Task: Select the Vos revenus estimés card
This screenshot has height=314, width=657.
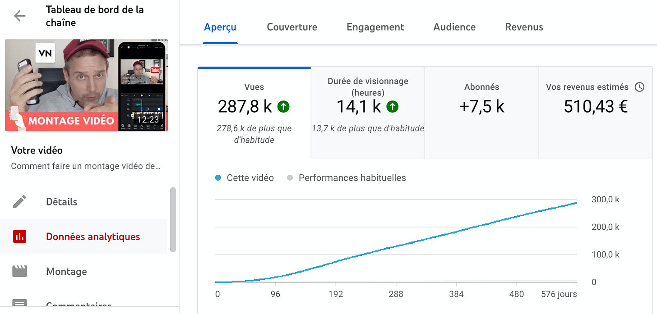Action: (x=596, y=113)
